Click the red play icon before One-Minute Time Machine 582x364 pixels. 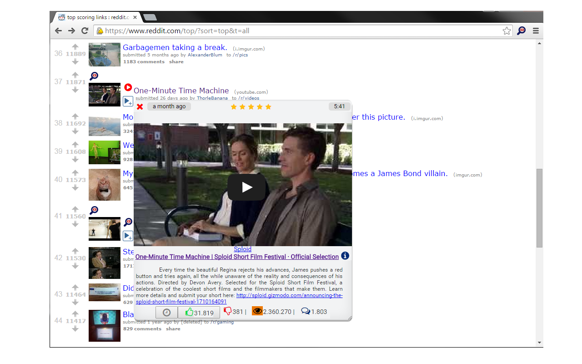coord(128,87)
